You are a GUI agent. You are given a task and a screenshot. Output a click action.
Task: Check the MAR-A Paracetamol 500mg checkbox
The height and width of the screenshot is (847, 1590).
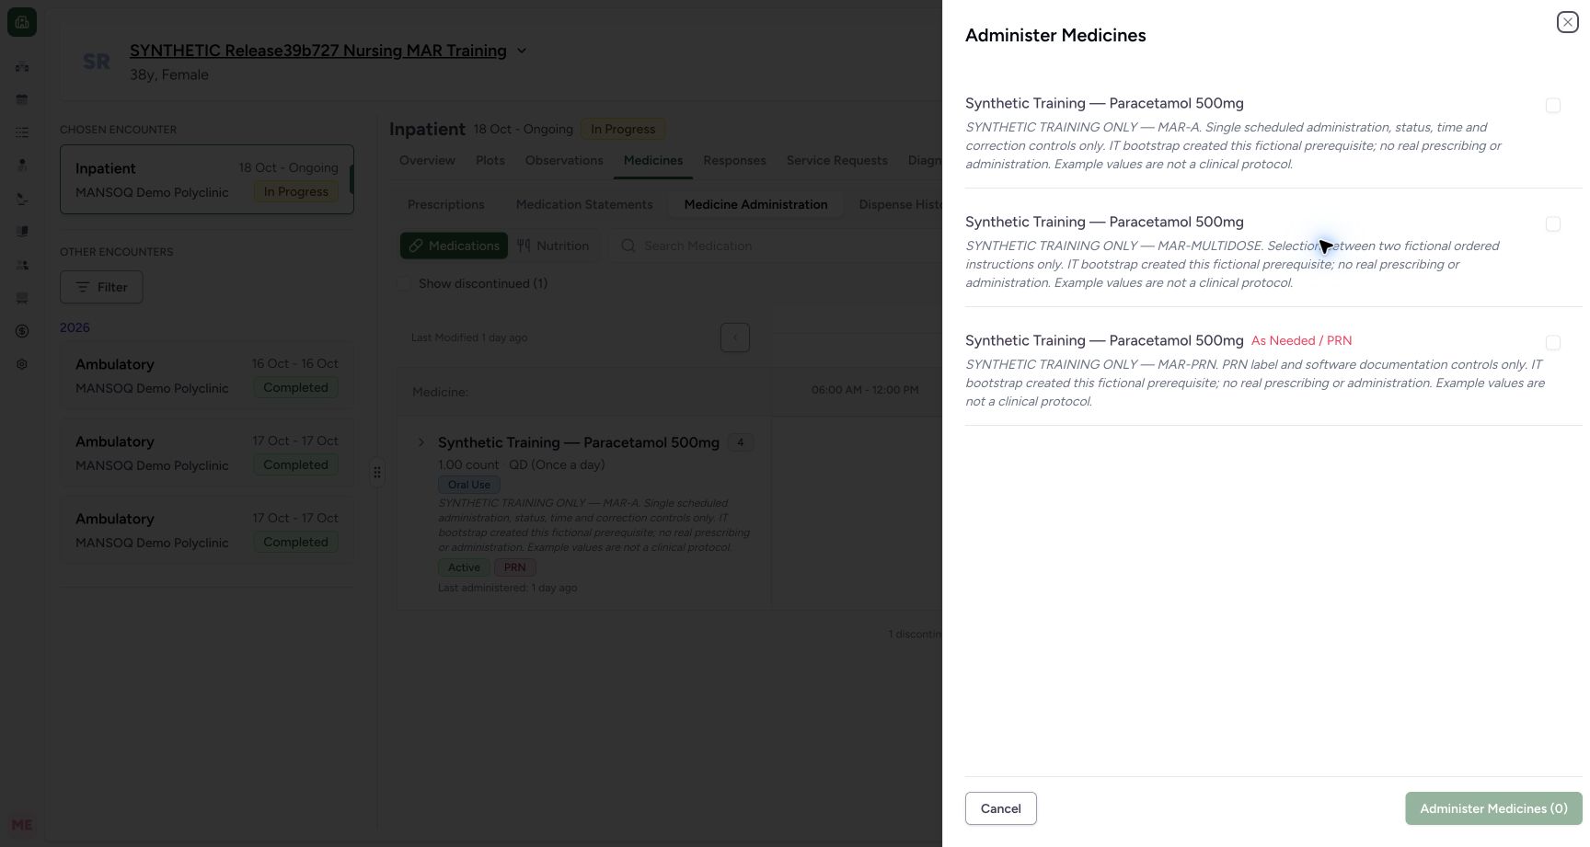coord(1553,106)
